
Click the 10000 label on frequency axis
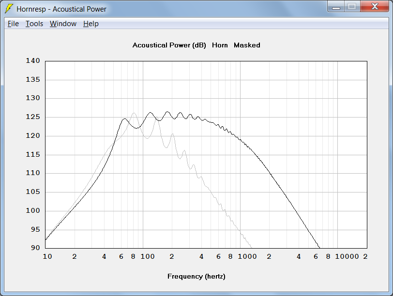click(347, 257)
